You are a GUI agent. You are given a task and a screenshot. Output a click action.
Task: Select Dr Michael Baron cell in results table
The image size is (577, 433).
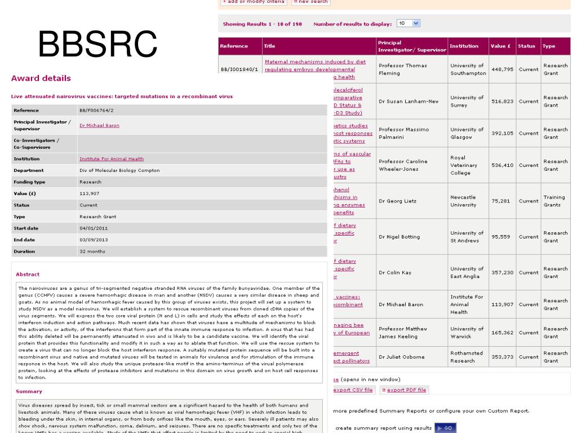click(x=412, y=304)
